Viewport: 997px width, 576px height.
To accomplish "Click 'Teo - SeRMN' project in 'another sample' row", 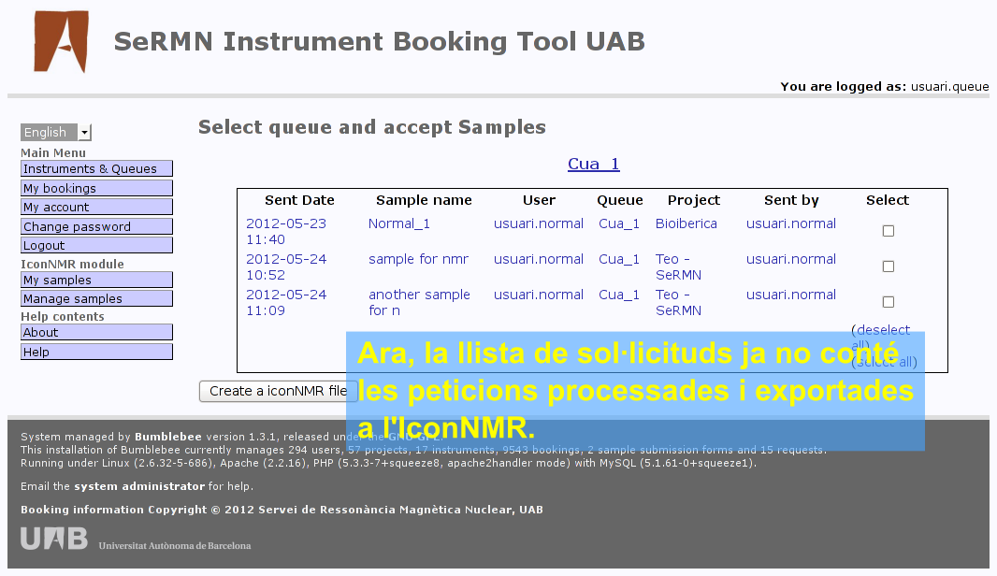I will pyautogui.click(x=678, y=303).
